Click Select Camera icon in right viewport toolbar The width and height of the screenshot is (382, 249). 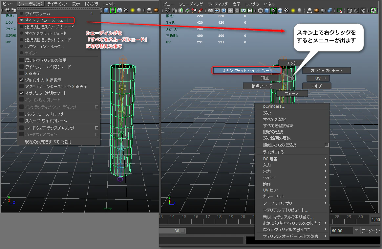(168, 11)
